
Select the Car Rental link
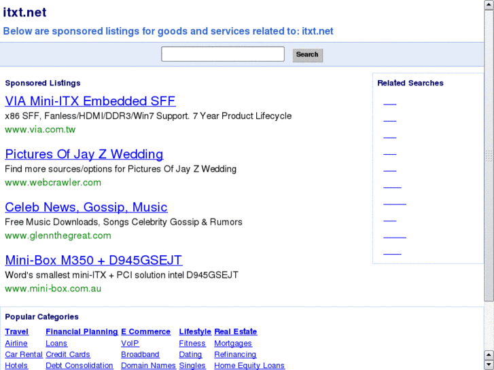pyautogui.click(x=24, y=354)
